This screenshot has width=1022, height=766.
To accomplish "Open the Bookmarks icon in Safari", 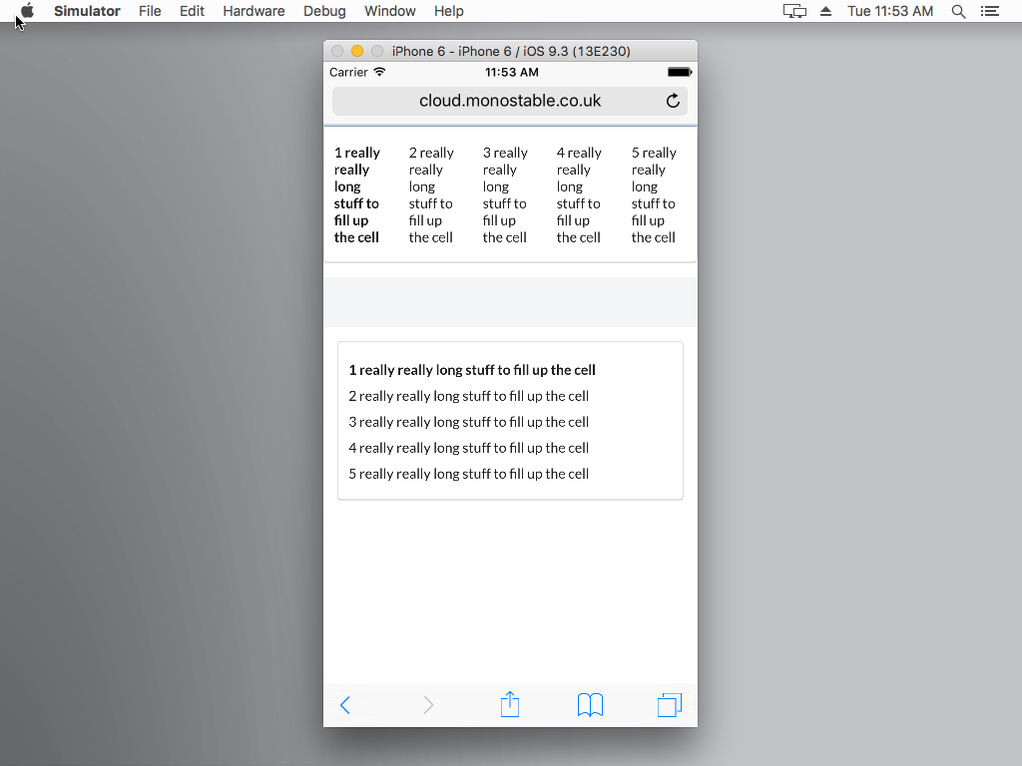I will pos(590,704).
